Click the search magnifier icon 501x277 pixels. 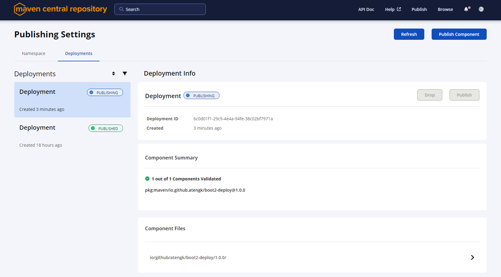tap(121, 9)
